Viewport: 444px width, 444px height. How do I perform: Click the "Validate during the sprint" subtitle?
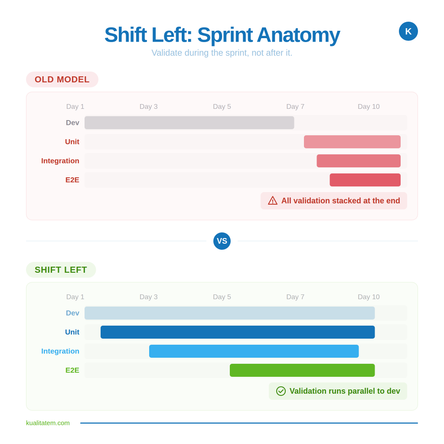click(x=222, y=53)
